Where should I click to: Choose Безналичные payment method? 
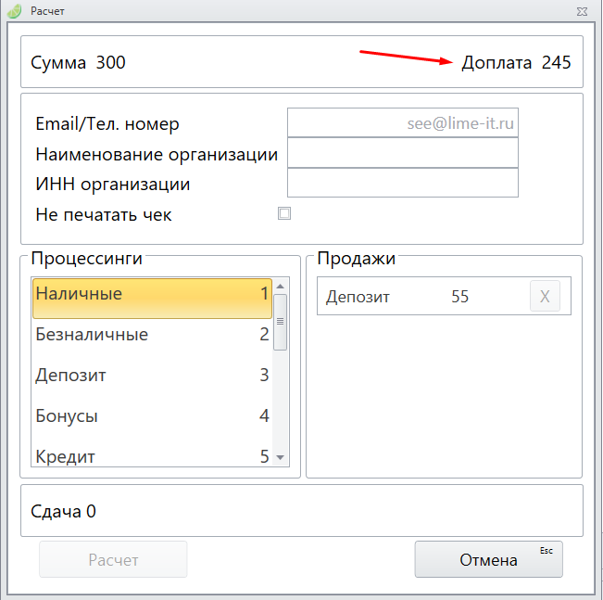click(151, 335)
